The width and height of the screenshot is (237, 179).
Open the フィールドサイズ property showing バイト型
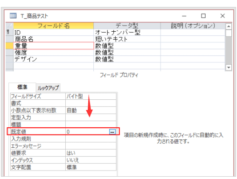91,96
